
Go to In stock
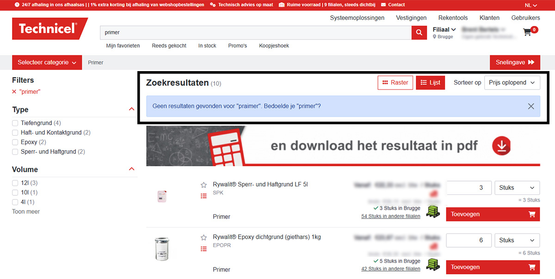click(x=207, y=46)
